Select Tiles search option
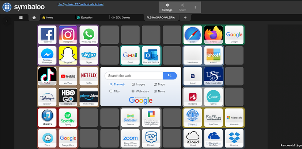Image resolution: width=302 pixels, height=149 pixels. (x=114, y=91)
